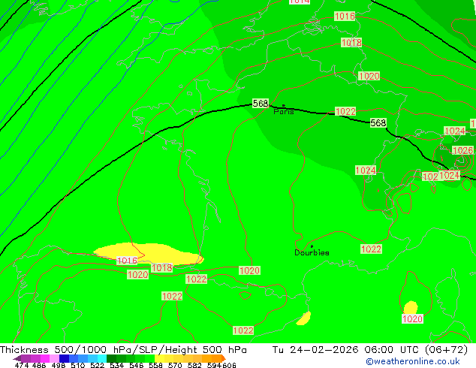Click the Dourbies city label
Image resolution: width=476 pixels, height=368 pixels.
[312, 252]
